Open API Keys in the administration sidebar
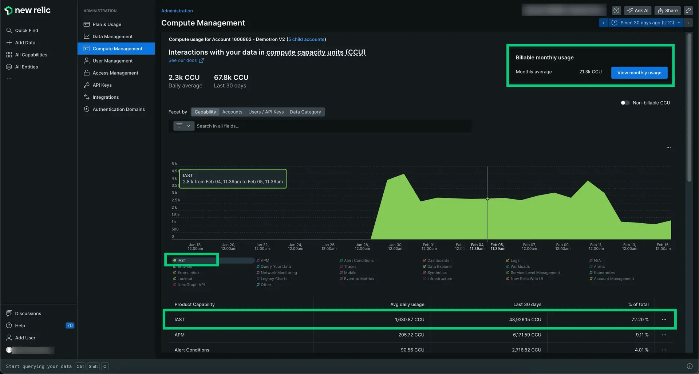 102,85
